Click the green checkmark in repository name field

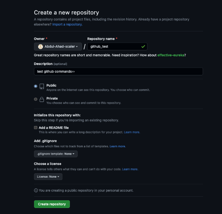pos(143,47)
